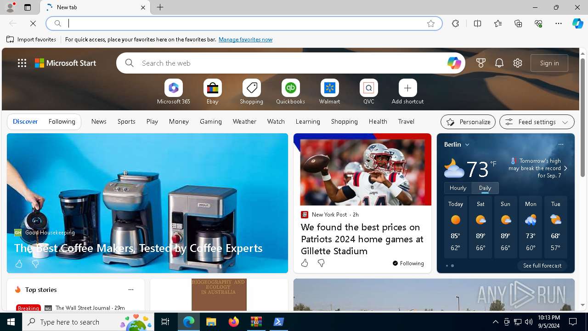Open the News category
Screen dimensions: 588x331
pyautogui.click(x=99, y=121)
